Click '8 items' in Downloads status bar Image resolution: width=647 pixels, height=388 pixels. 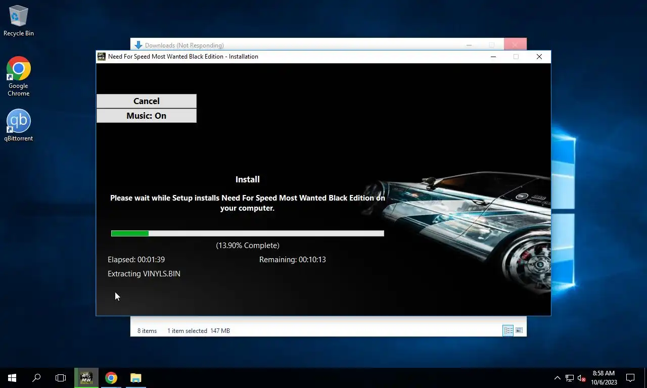click(x=147, y=331)
